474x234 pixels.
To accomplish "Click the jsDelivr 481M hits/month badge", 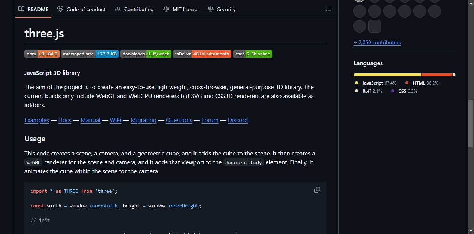I will tap(202, 54).
